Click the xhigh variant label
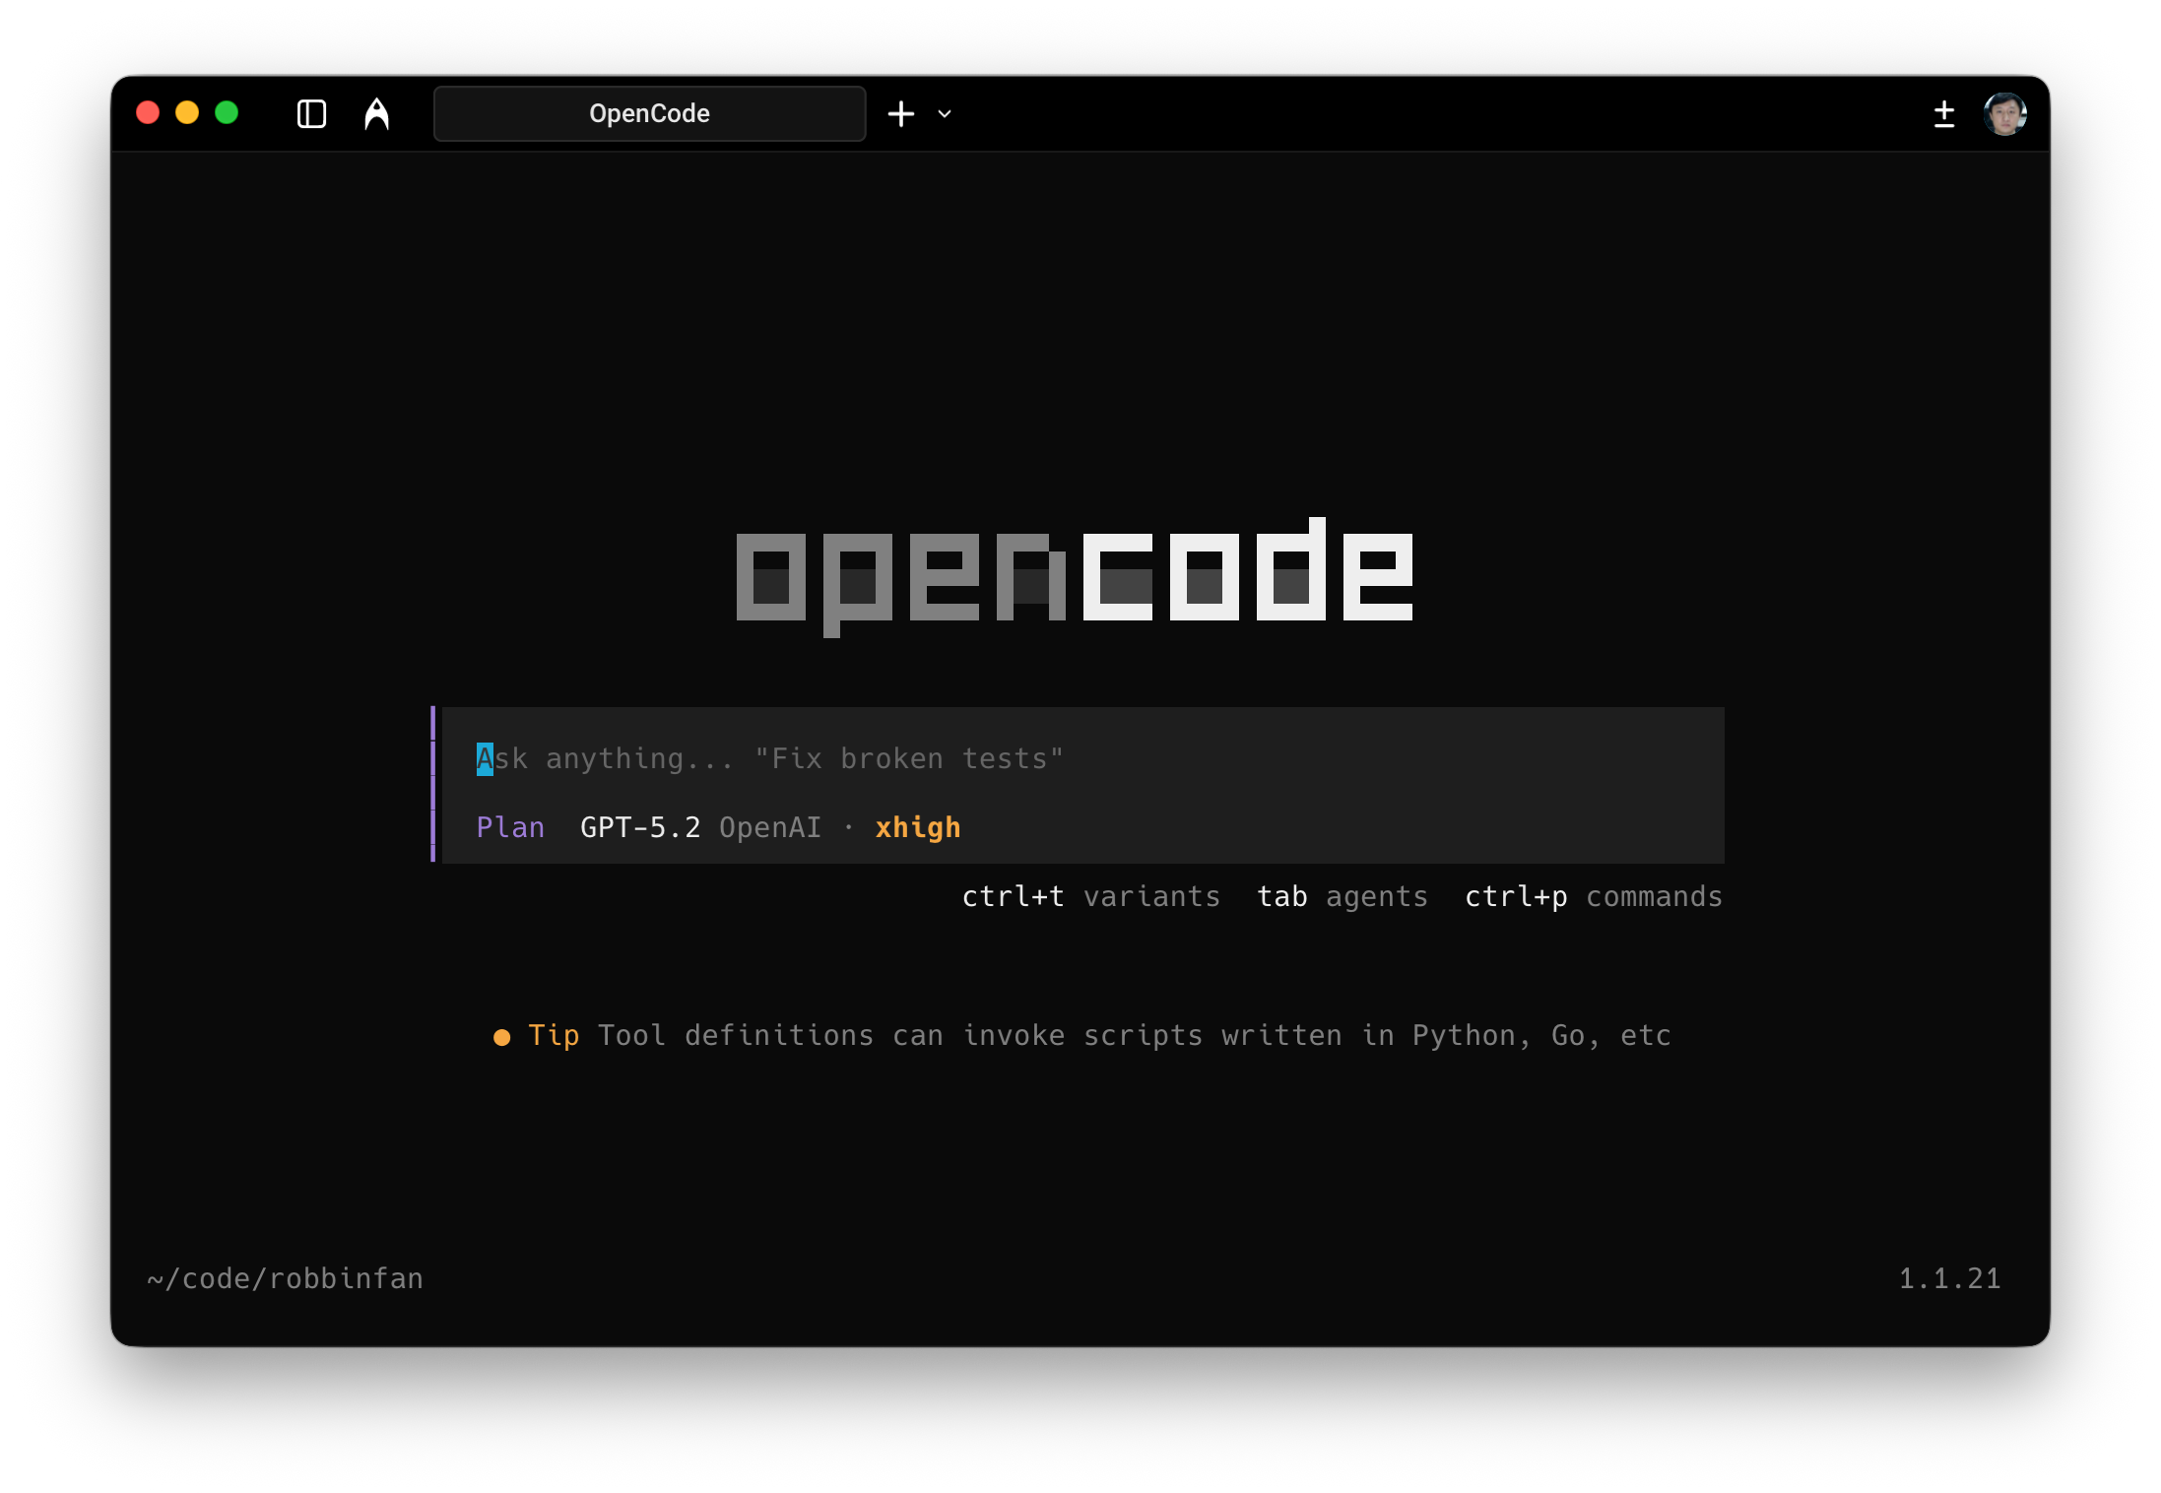Image resolution: width=2161 pixels, height=1493 pixels. click(917, 827)
